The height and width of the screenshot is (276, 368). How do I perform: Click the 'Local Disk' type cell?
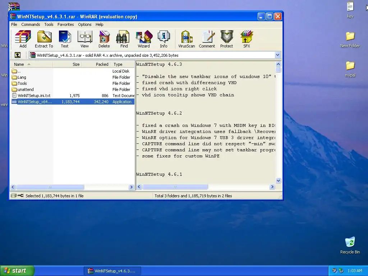coord(121,71)
